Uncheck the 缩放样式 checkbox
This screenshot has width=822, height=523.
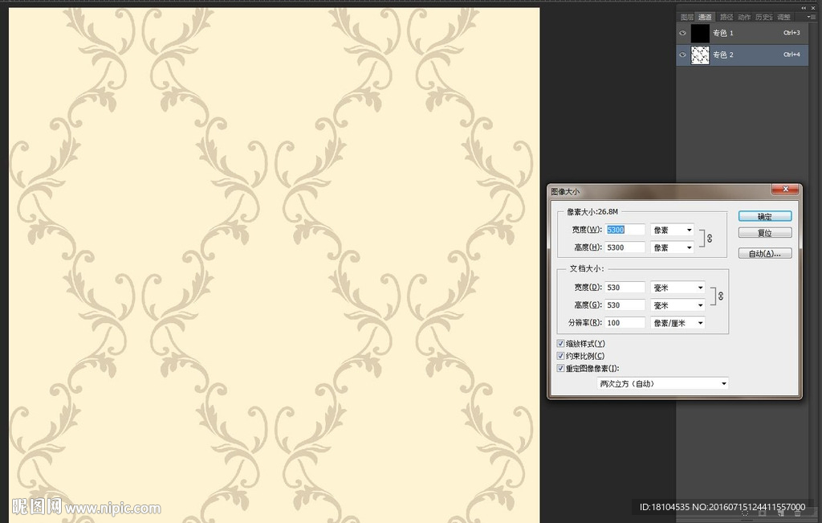[x=560, y=344]
